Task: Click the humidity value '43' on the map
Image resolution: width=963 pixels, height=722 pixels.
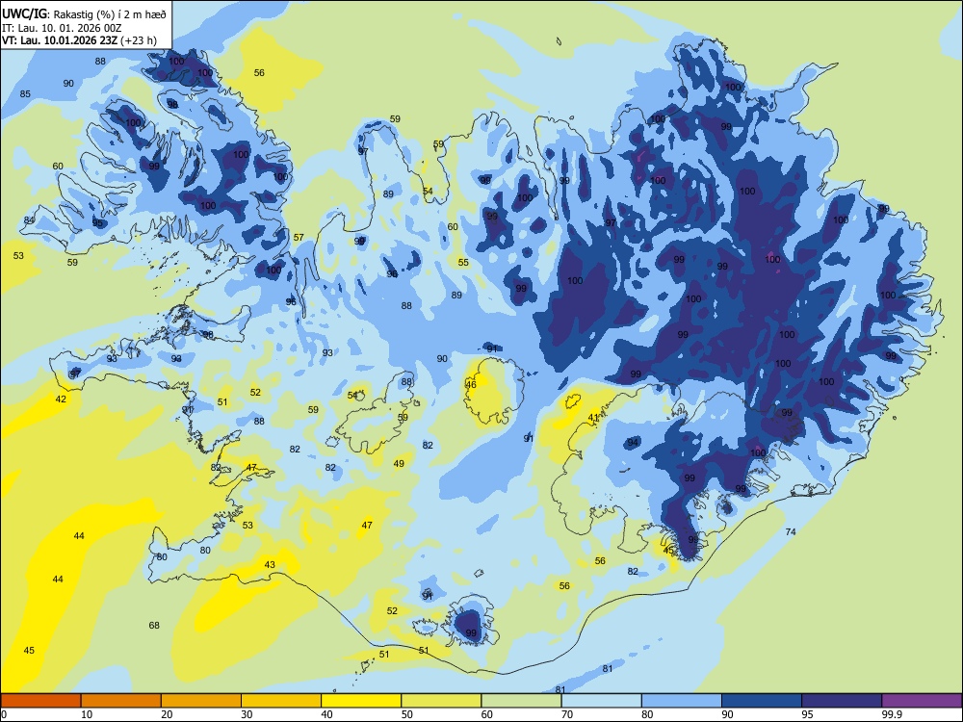Action: (x=270, y=565)
